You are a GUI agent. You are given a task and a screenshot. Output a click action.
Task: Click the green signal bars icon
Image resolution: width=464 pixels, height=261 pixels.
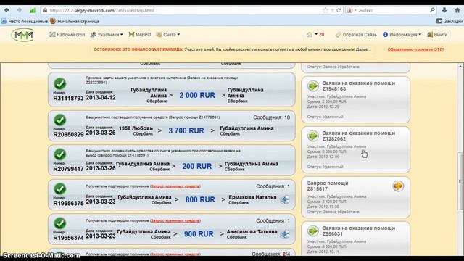coord(33,10)
